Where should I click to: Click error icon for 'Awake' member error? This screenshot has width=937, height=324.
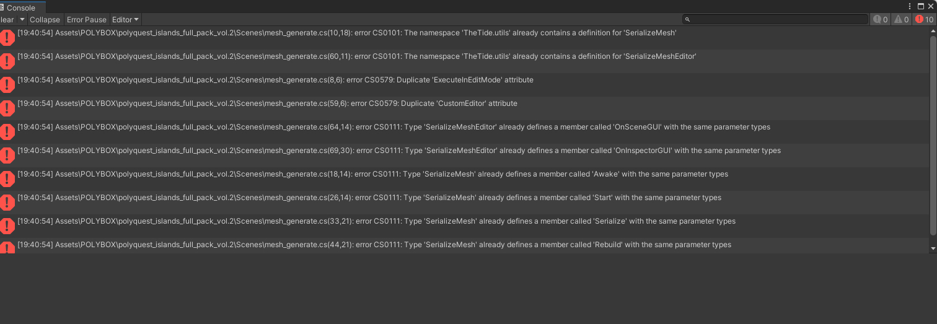(7, 179)
